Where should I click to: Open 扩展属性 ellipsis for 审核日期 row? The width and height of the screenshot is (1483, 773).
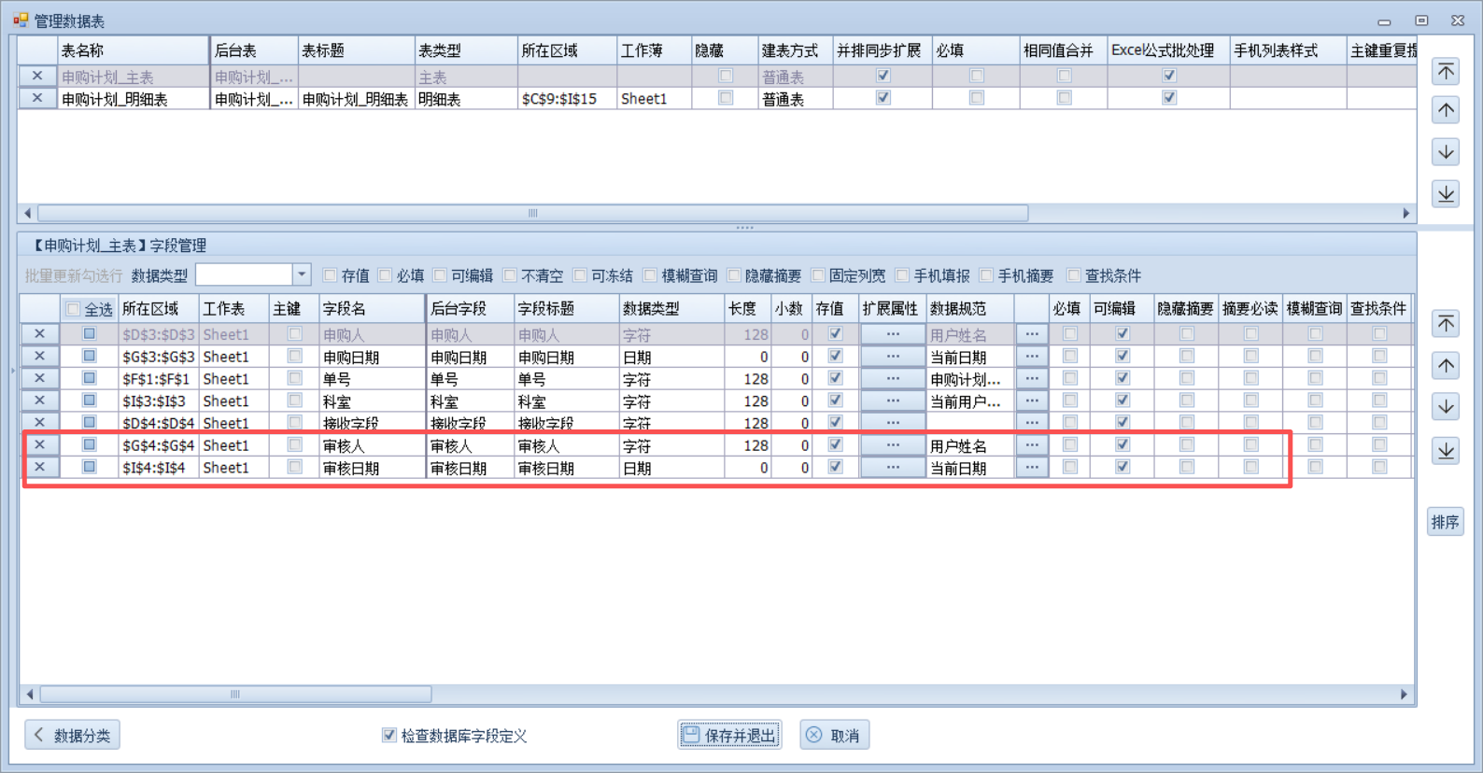(x=892, y=468)
